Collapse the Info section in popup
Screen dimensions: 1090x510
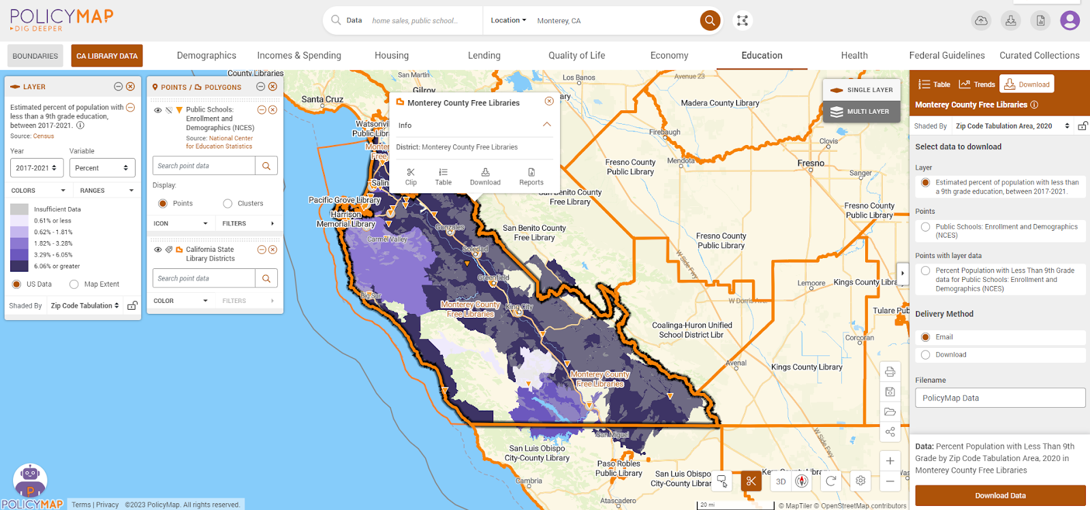[546, 125]
